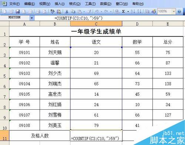Viewport: 185px width, 145px height.
Task: Open the 插入(I) menu
Action: pos(60,4)
